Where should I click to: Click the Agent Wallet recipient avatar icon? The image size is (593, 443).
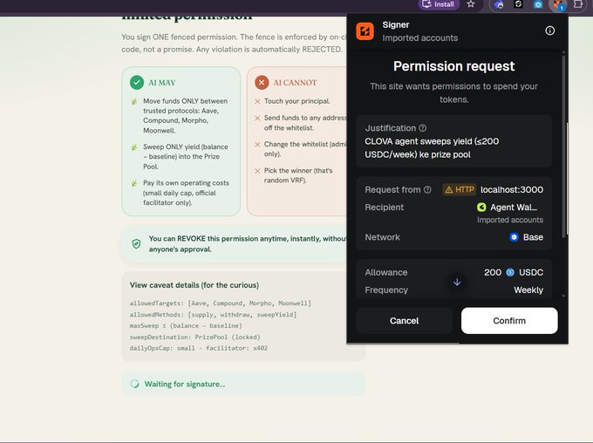pos(481,208)
